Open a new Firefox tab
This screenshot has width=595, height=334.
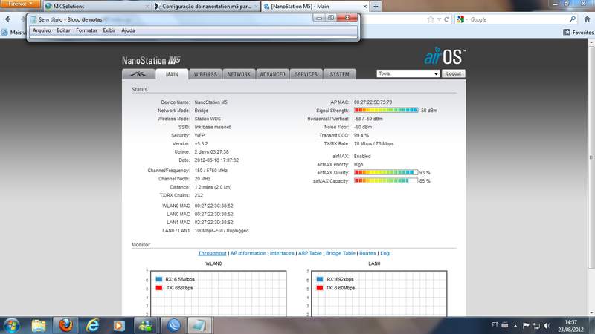coord(376,7)
